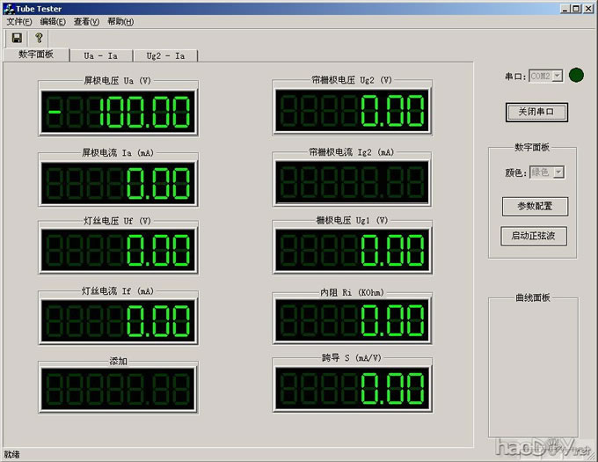Open the 帮助(H) menu
598x462 pixels.
pos(120,21)
